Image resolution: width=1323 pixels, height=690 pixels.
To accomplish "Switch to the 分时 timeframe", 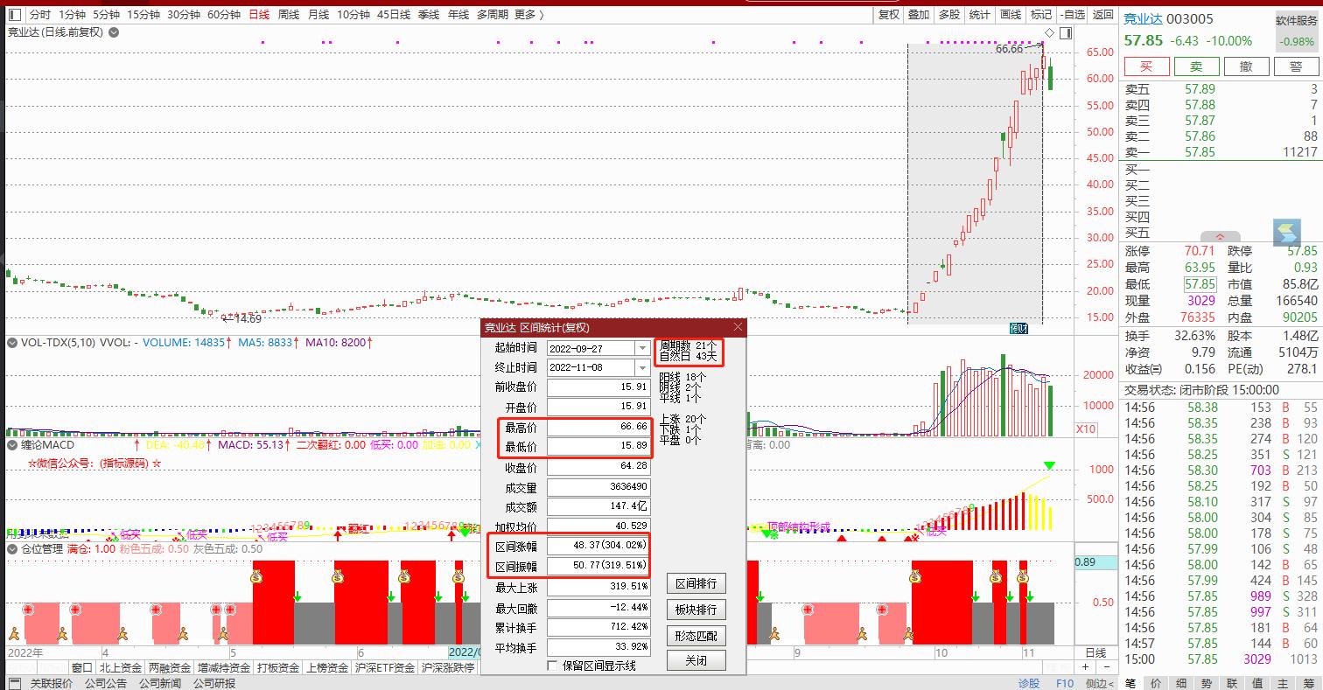I will (40, 15).
